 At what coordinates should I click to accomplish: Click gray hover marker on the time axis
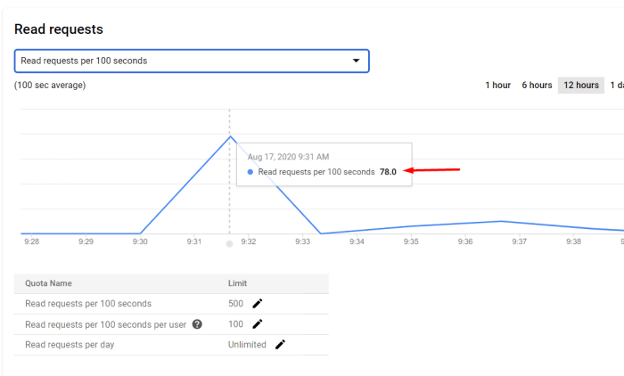coord(230,242)
